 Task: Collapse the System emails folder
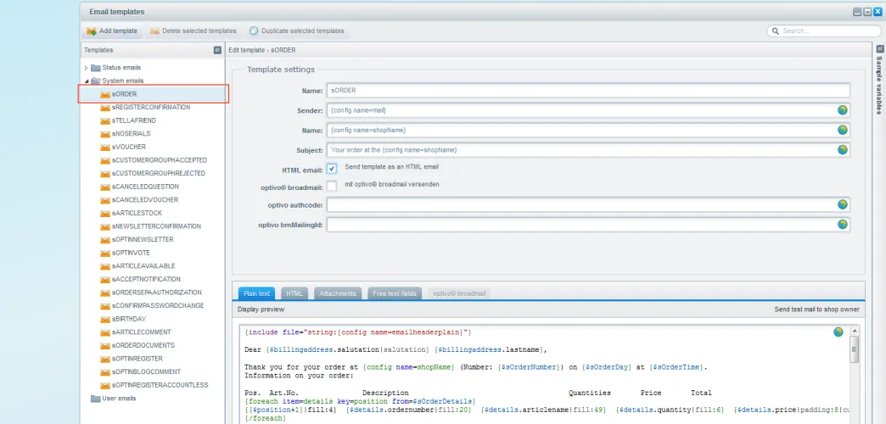point(87,81)
